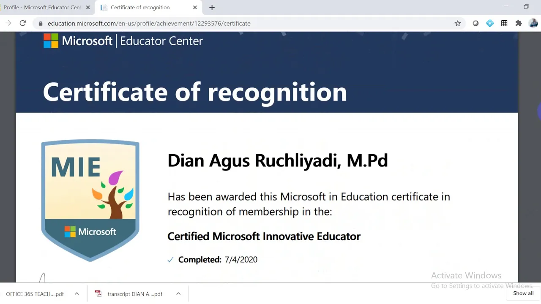Go forward in browser history

[x=8, y=23]
